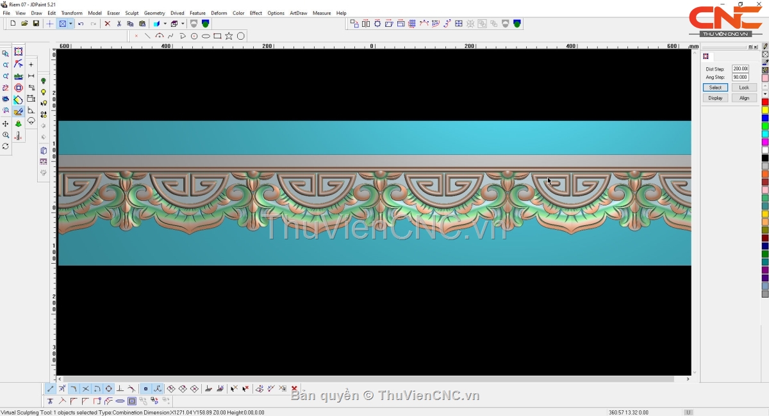Image resolution: width=769 pixels, height=416 pixels.
Task: Open the ArtDraw menu
Action: point(298,13)
